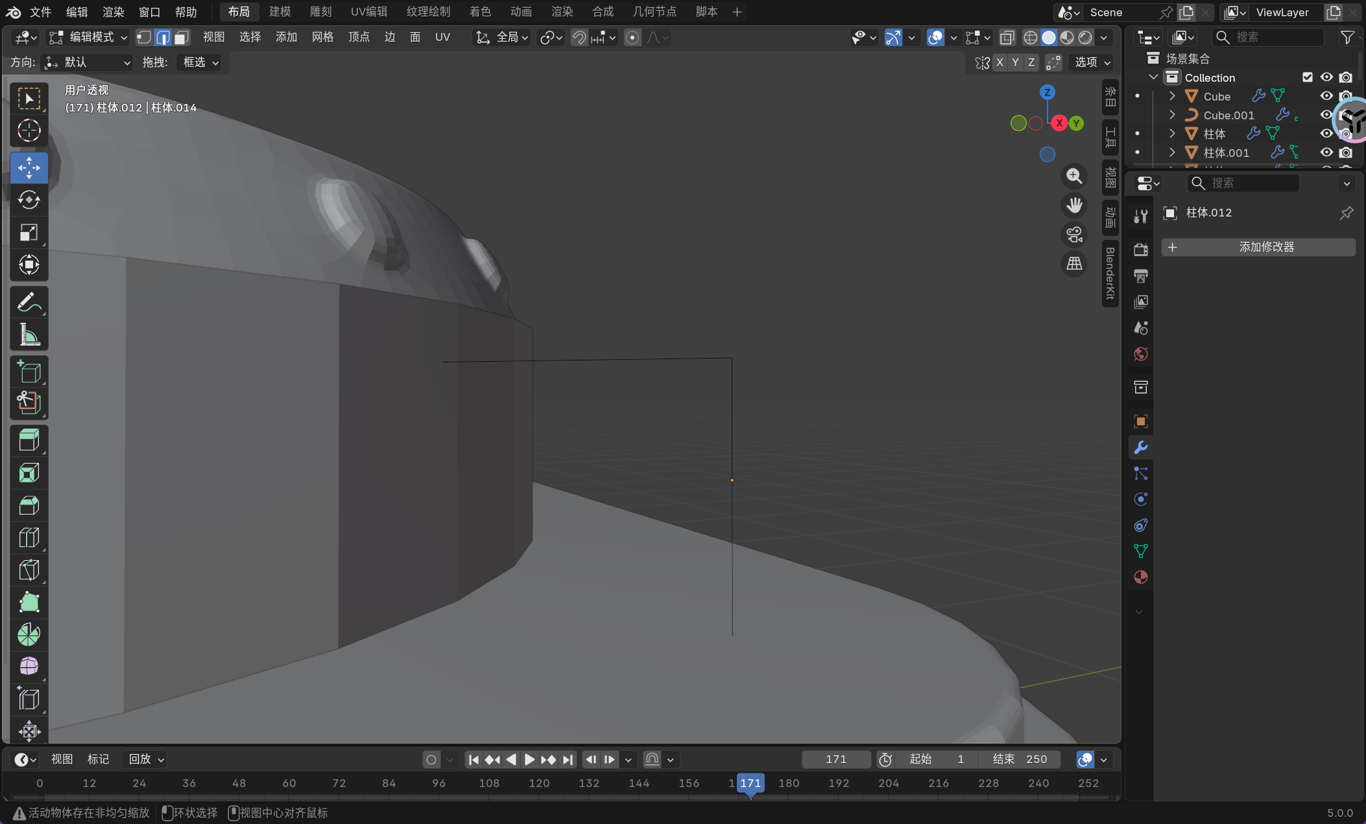Switch to the 雕刻 workspace tab
This screenshot has width=1366, height=824.
(320, 12)
